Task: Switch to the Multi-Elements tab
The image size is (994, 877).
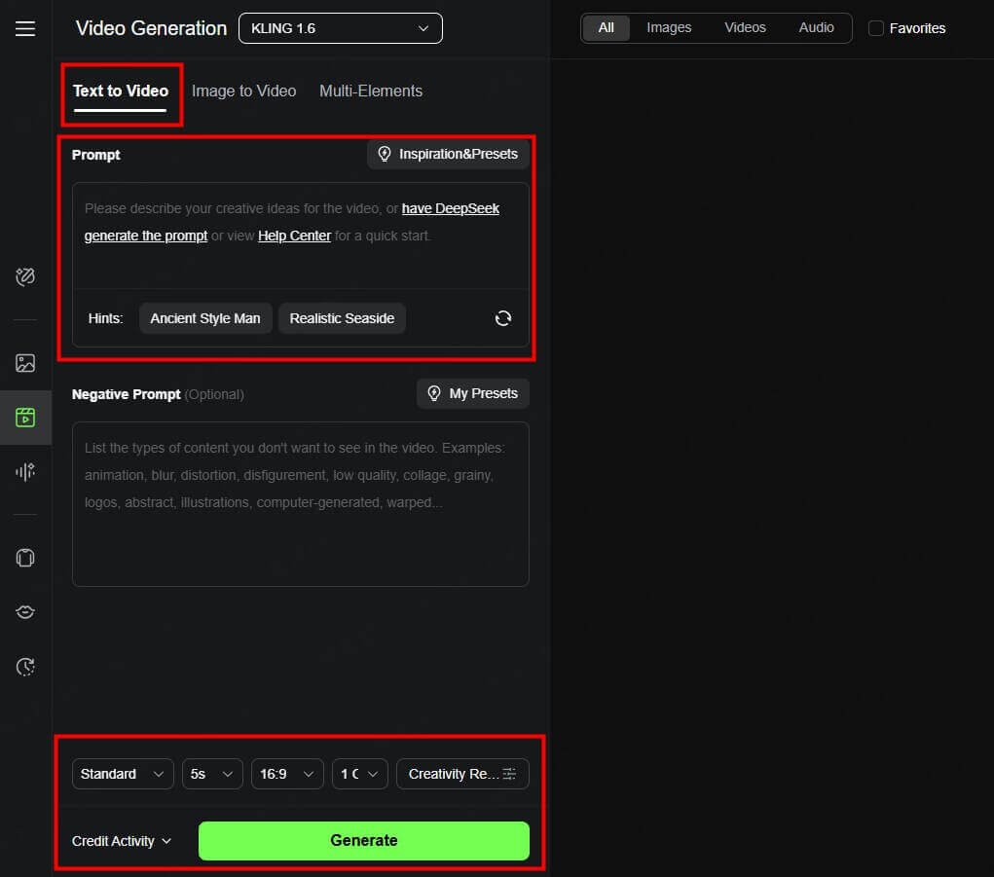Action: pos(371,91)
